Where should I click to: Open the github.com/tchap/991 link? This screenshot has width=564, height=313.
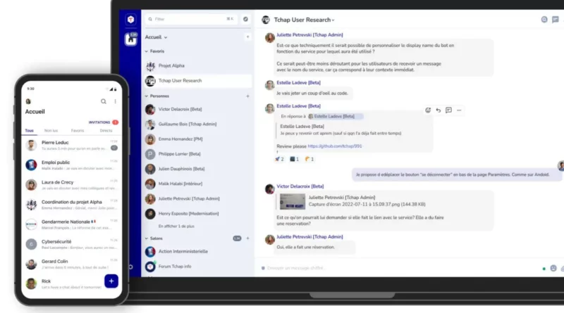click(x=335, y=146)
